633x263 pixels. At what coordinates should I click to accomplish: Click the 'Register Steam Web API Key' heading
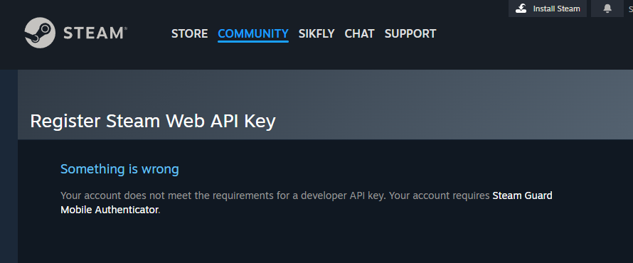tap(153, 121)
